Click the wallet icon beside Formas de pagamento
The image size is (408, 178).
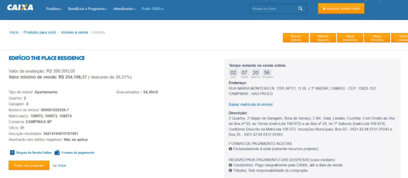(57, 152)
